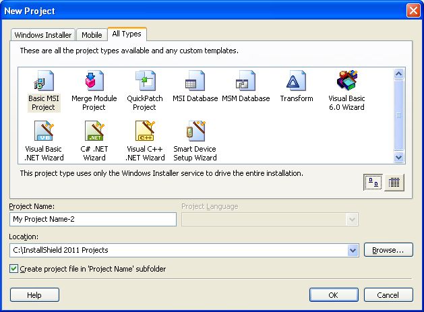Click the Browse... button

(388, 250)
